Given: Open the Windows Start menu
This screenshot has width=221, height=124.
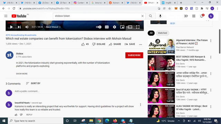Looking at the screenshot, I should pos(4,121).
